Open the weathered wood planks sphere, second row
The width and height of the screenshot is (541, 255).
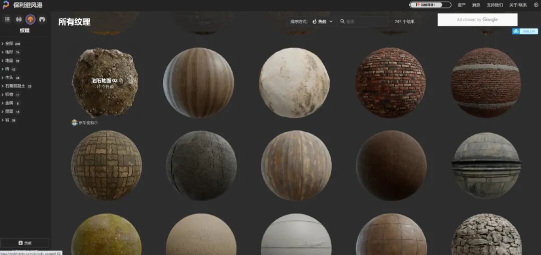click(297, 165)
